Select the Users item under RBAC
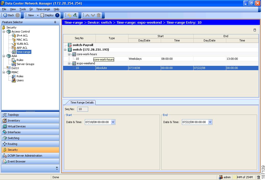 point(20,80)
